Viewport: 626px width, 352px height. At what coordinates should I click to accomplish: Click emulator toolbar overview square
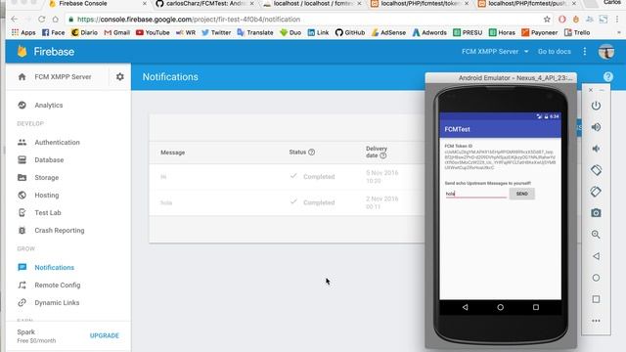[x=596, y=299]
